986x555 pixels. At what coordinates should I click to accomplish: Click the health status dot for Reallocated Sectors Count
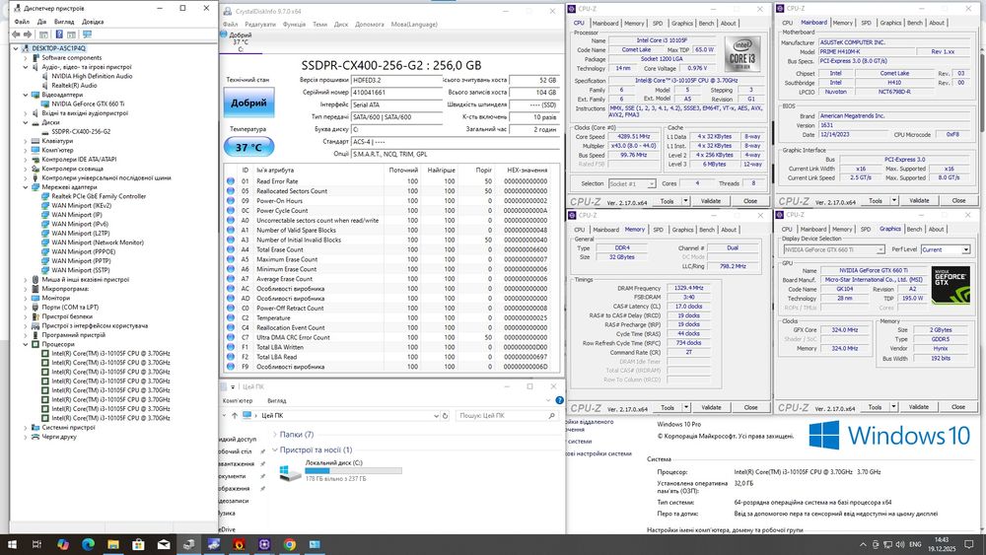[230, 191]
